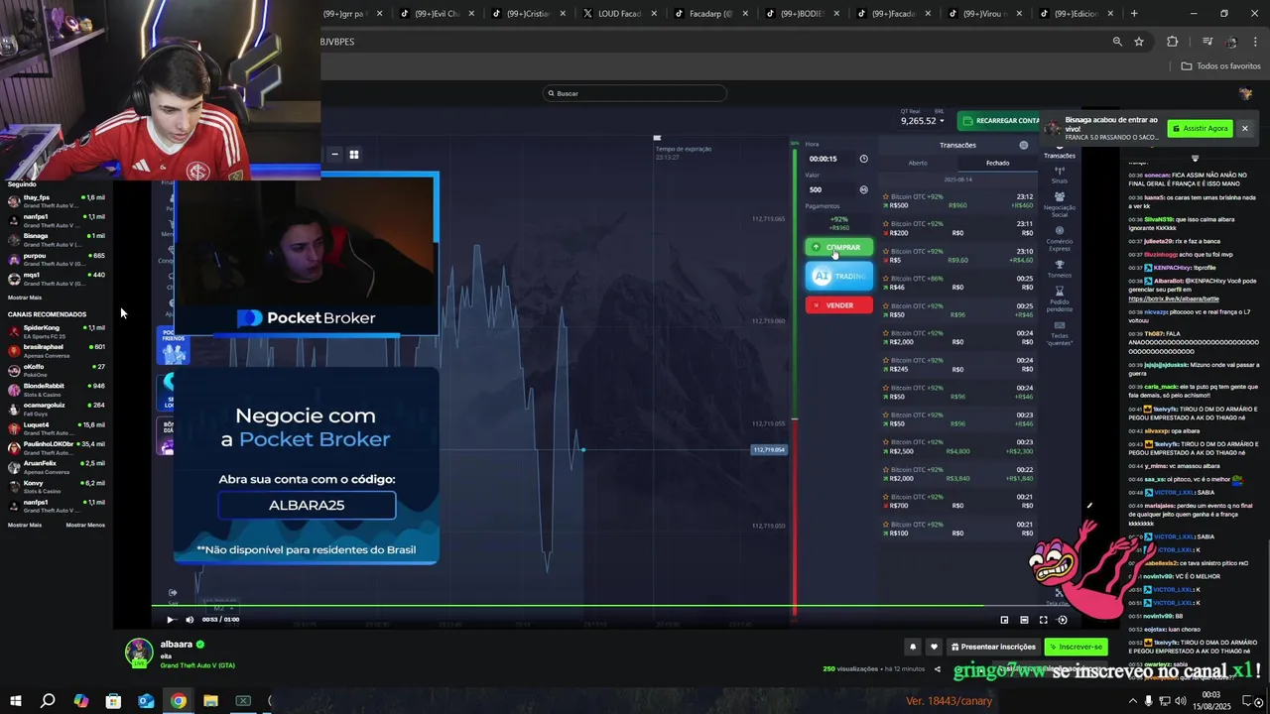
Task: Open the albaara channel avatar
Action: tap(138, 652)
